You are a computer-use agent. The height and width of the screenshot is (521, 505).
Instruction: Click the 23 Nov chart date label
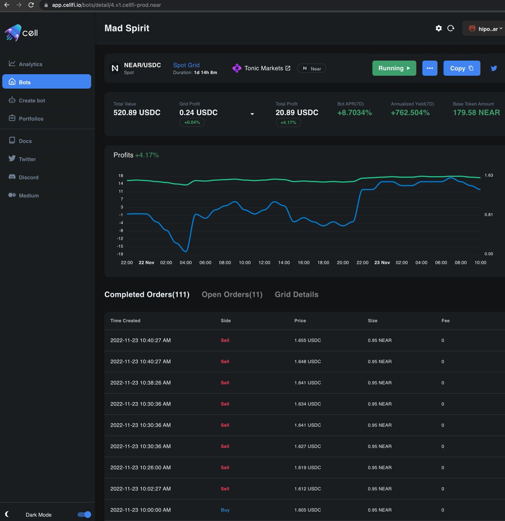[382, 263]
